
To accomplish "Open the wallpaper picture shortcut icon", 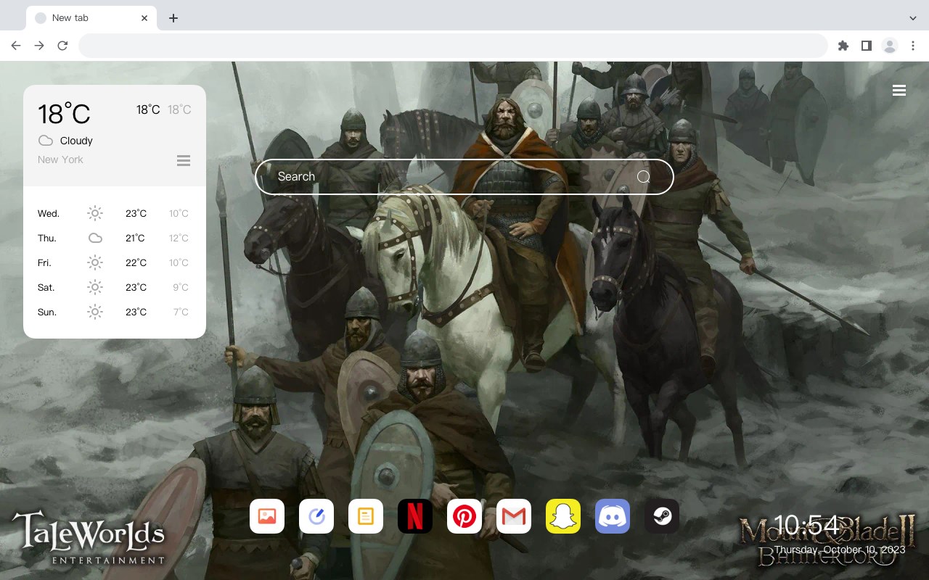I will click(x=267, y=516).
